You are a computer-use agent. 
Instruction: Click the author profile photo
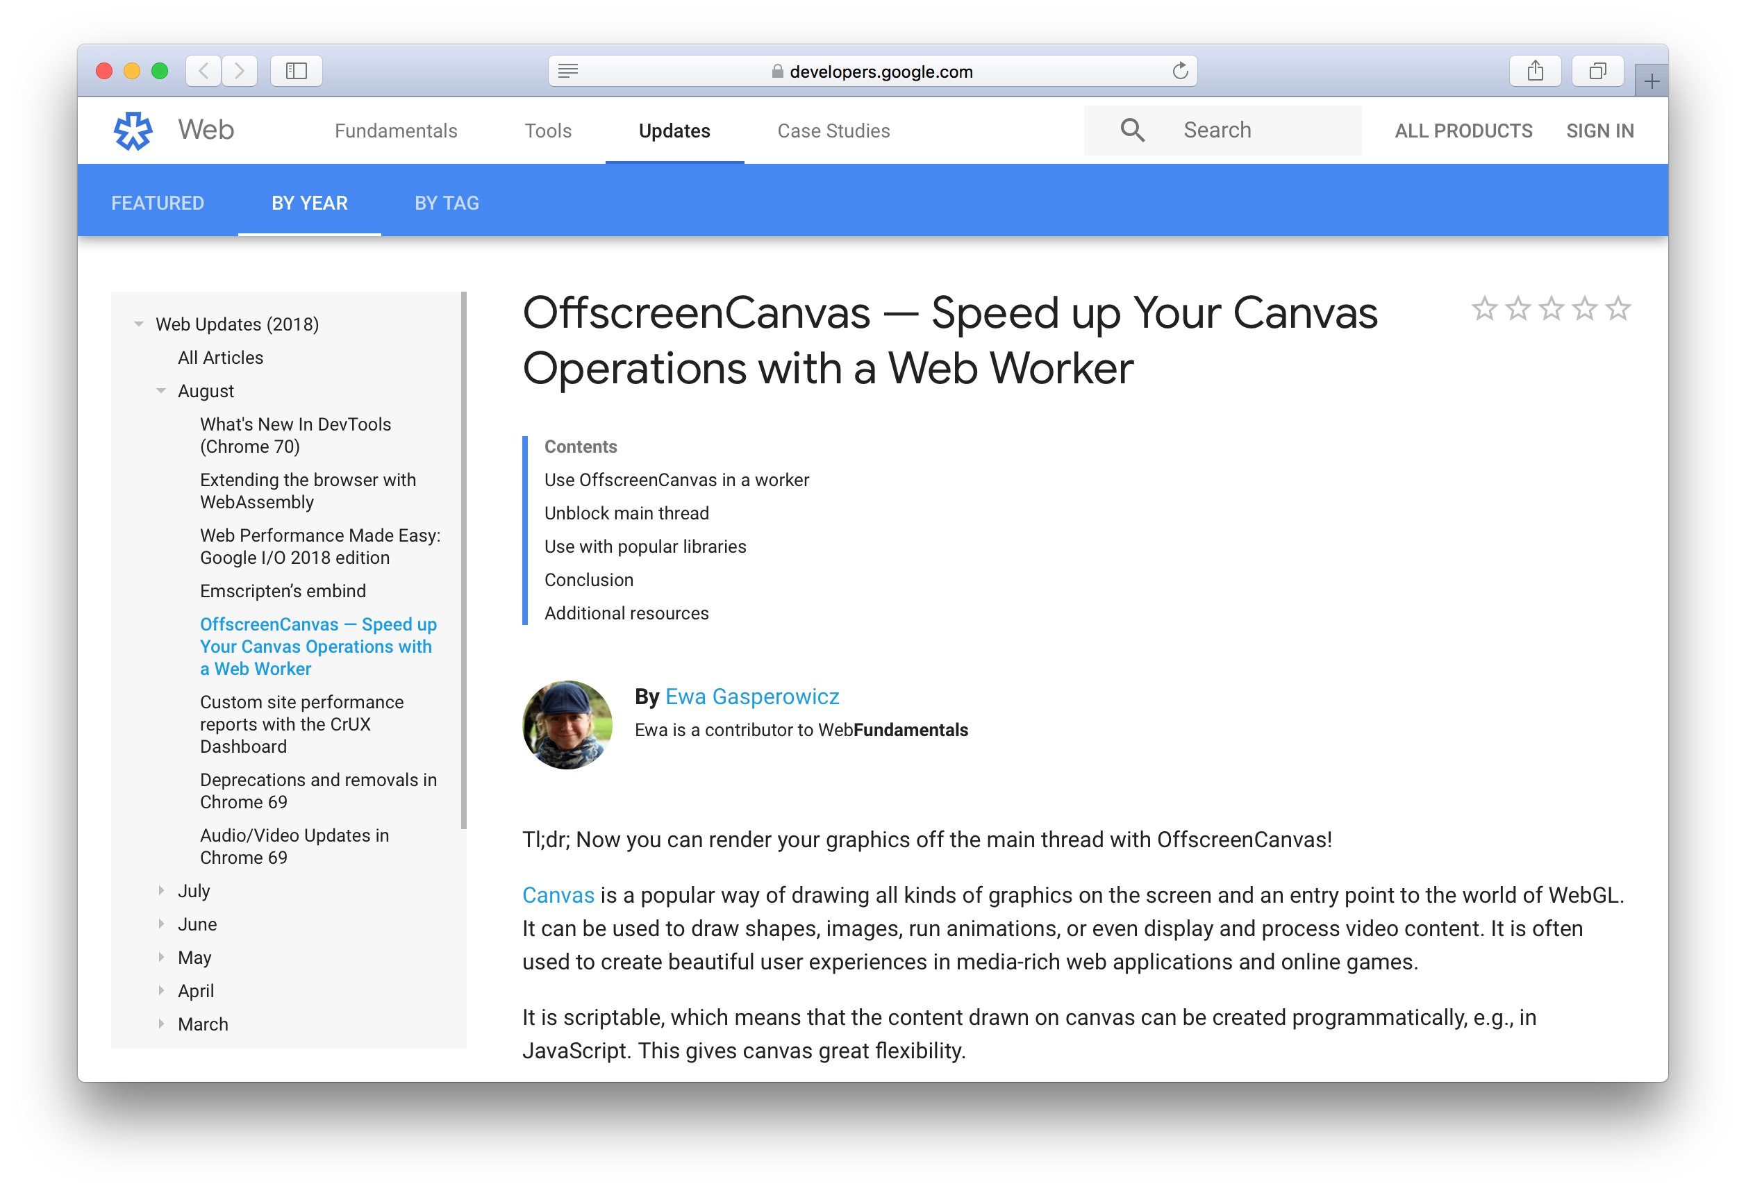pyautogui.click(x=567, y=724)
